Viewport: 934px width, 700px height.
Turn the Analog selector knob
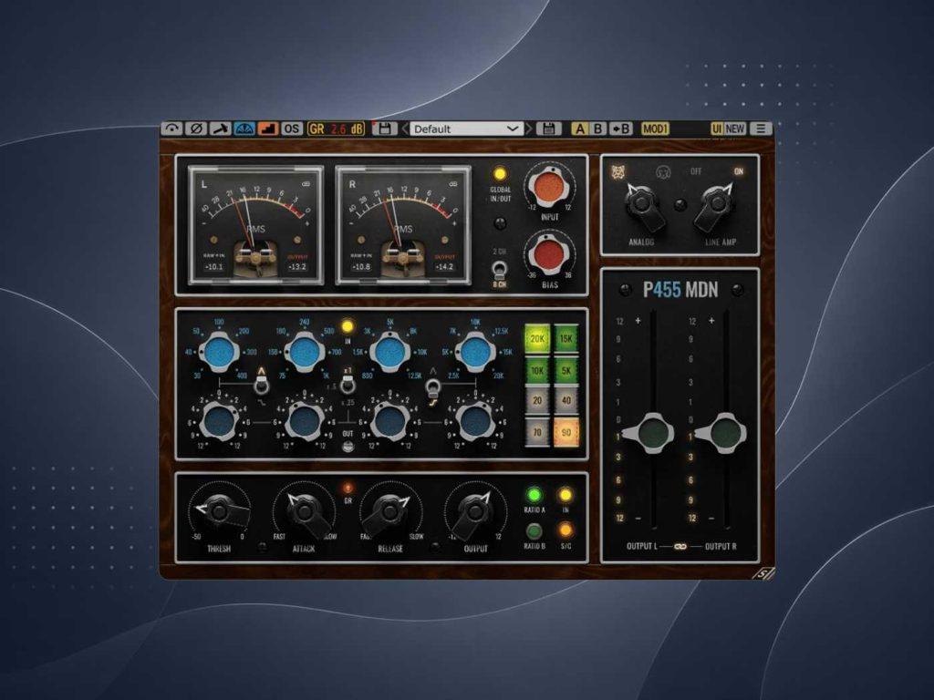(x=642, y=205)
